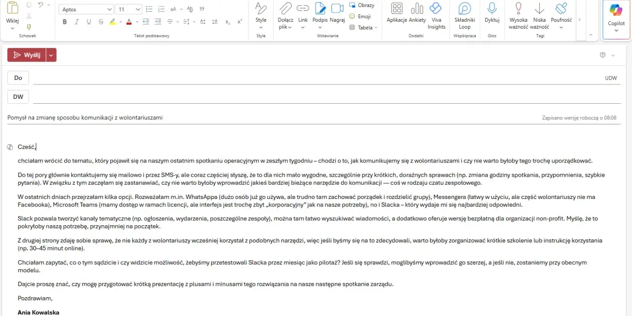632x316 pixels.
Task: Apply red font color
Action: (129, 22)
